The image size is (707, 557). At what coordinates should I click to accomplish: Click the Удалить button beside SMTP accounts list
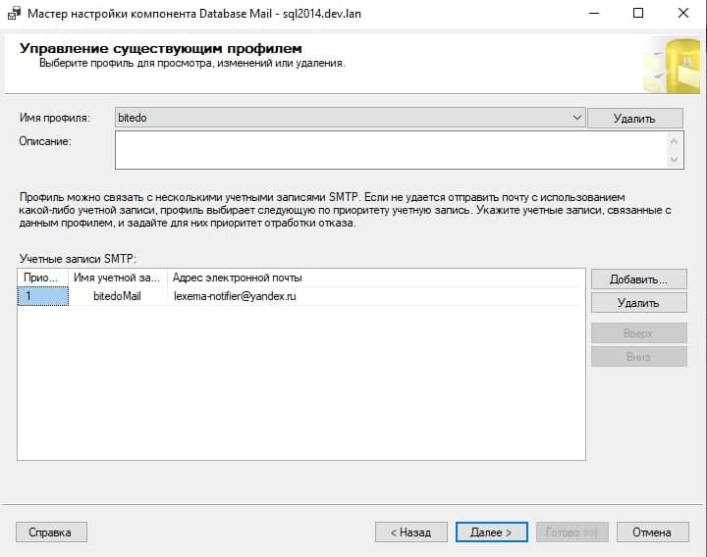[639, 303]
